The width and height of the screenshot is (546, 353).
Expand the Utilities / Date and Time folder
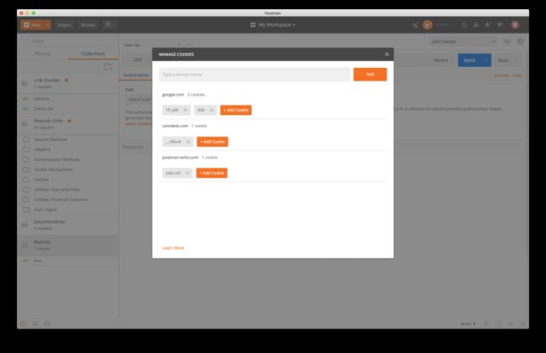point(68,189)
